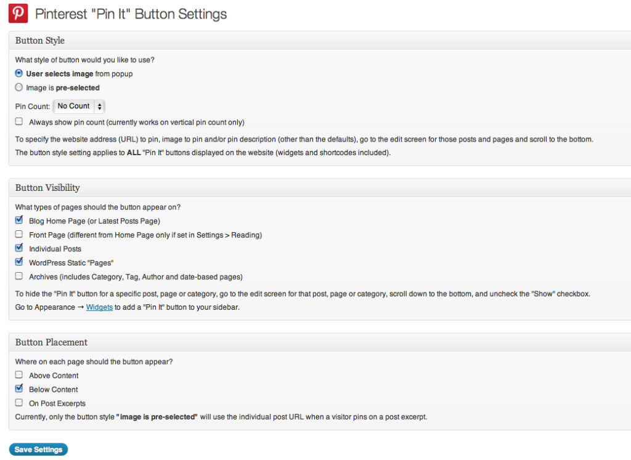Click the Save Settings button

[39, 450]
